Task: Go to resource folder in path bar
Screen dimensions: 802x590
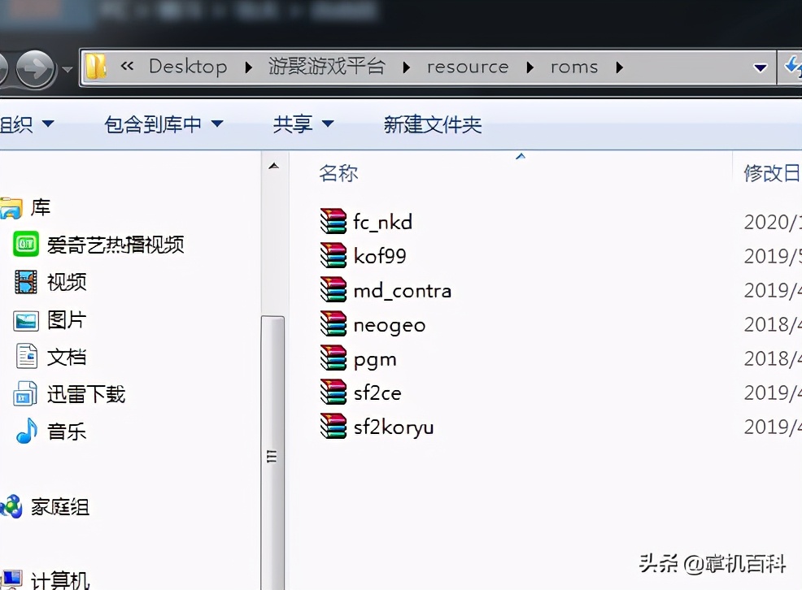Action: [468, 67]
